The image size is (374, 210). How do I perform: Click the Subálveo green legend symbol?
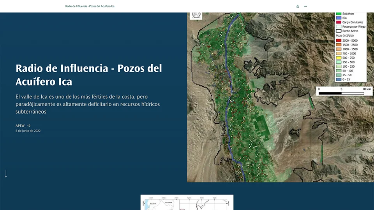(339, 14)
